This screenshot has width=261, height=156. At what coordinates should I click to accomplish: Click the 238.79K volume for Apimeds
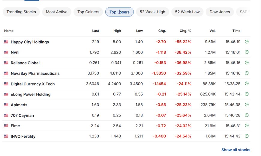208,105
